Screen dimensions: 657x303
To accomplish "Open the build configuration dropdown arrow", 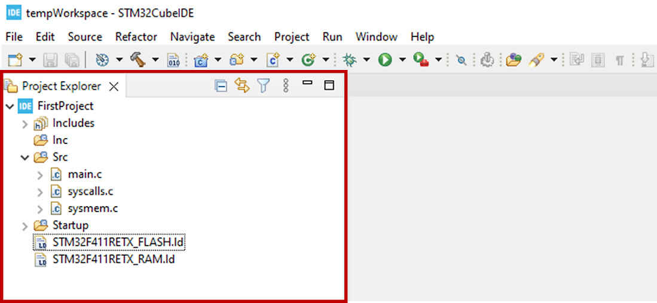I will point(120,60).
